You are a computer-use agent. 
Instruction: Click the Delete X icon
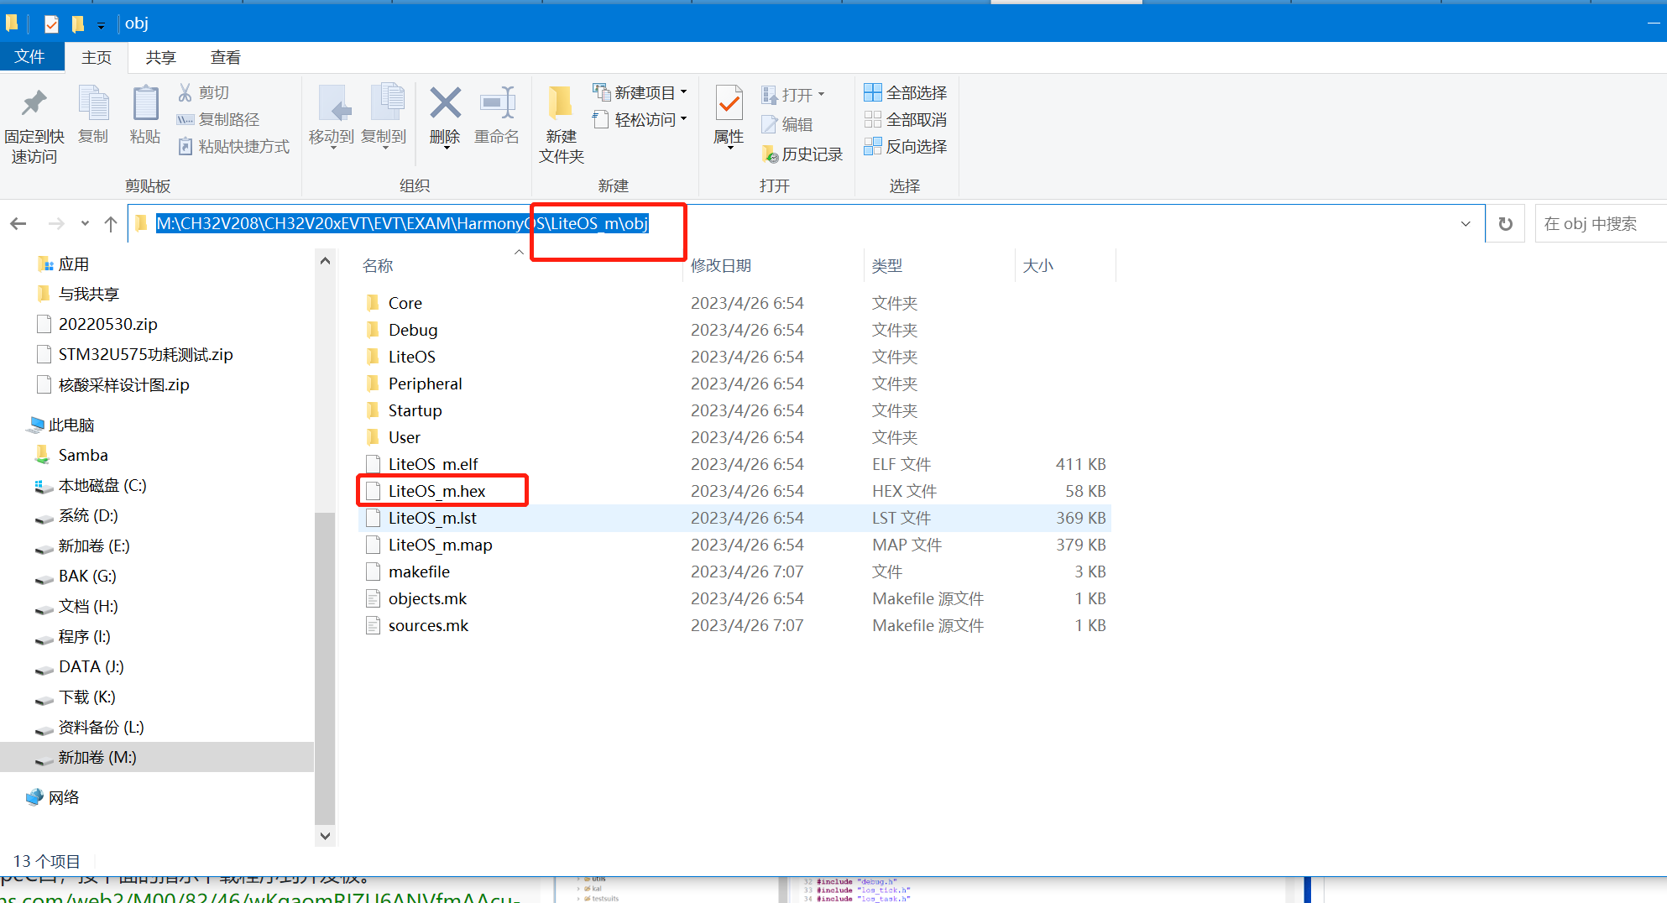coord(445,103)
